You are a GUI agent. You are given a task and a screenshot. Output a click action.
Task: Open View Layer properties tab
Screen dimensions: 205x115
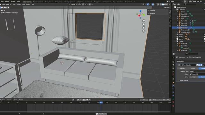(173, 68)
